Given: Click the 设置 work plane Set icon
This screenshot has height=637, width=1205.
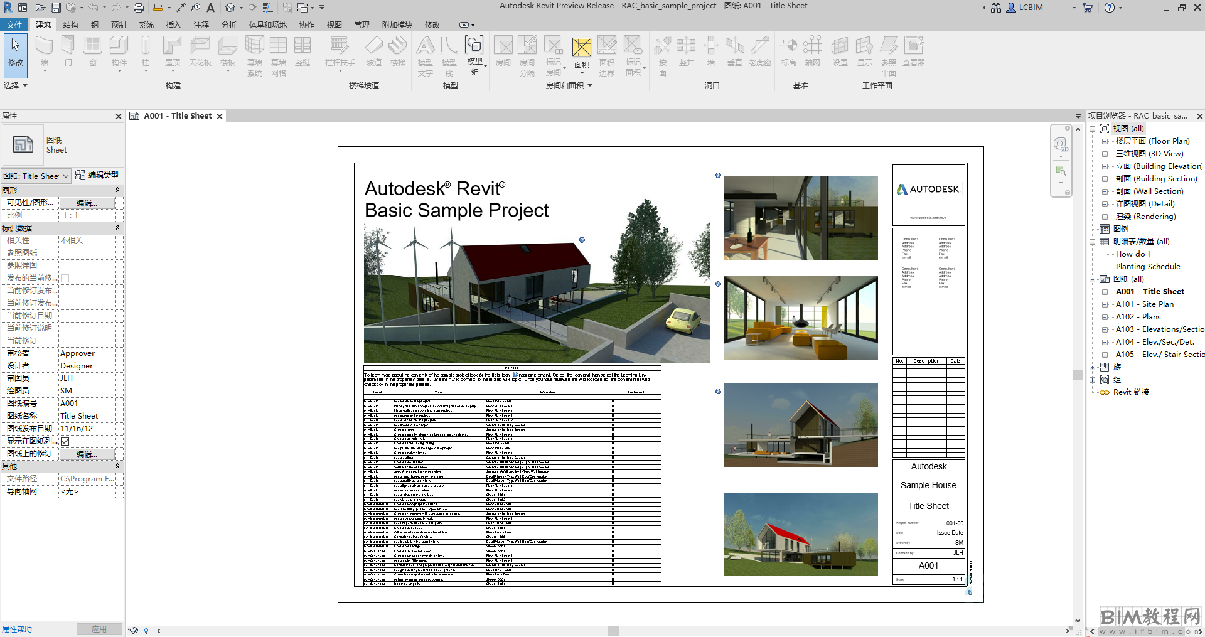Looking at the screenshot, I should 840,46.
